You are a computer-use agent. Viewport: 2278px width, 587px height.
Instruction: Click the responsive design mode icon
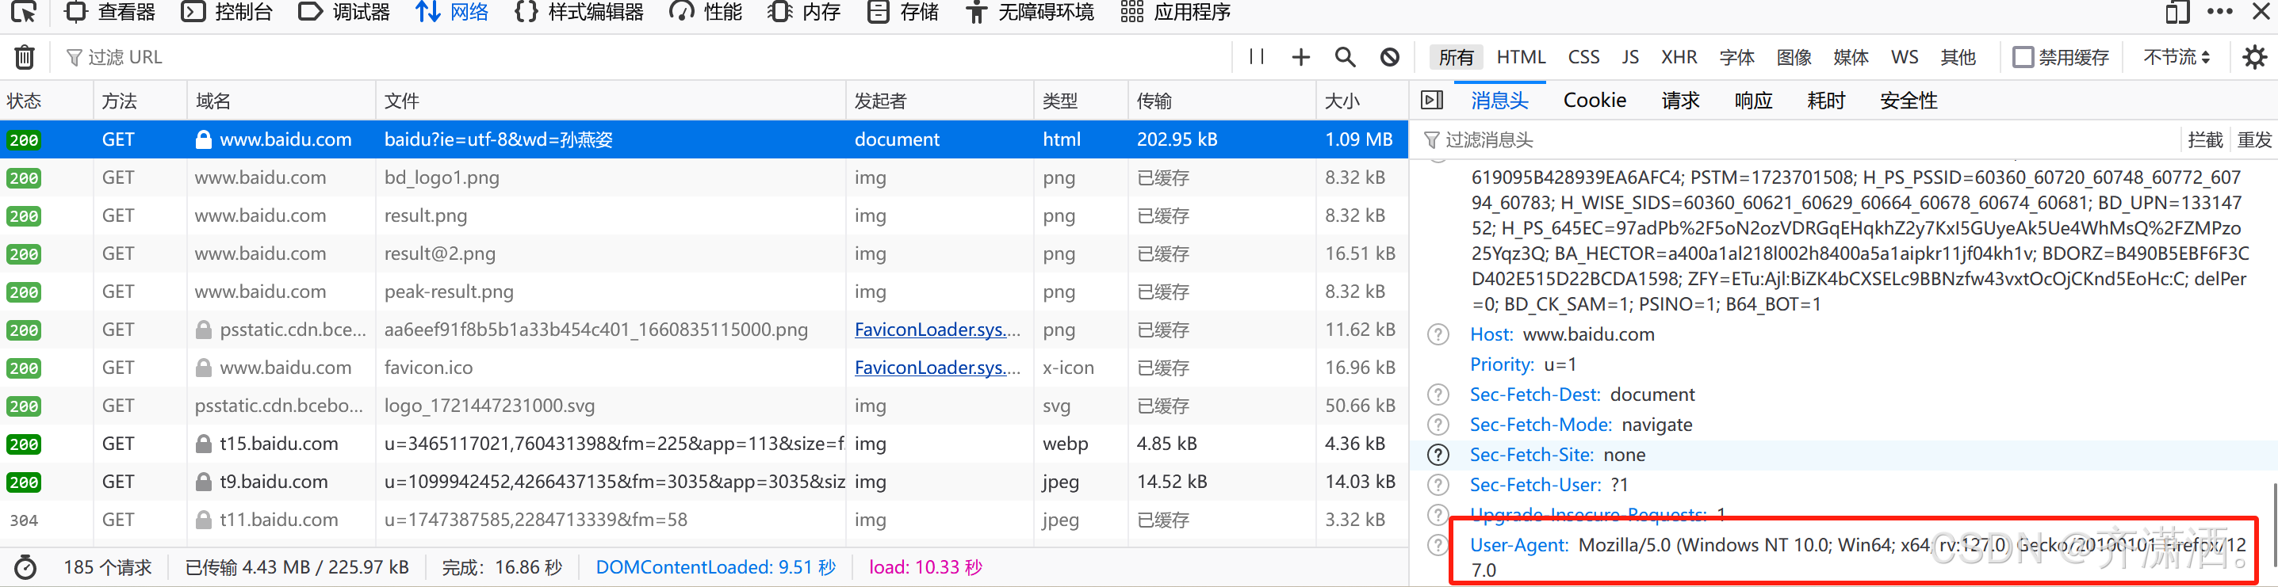(x=2177, y=12)
